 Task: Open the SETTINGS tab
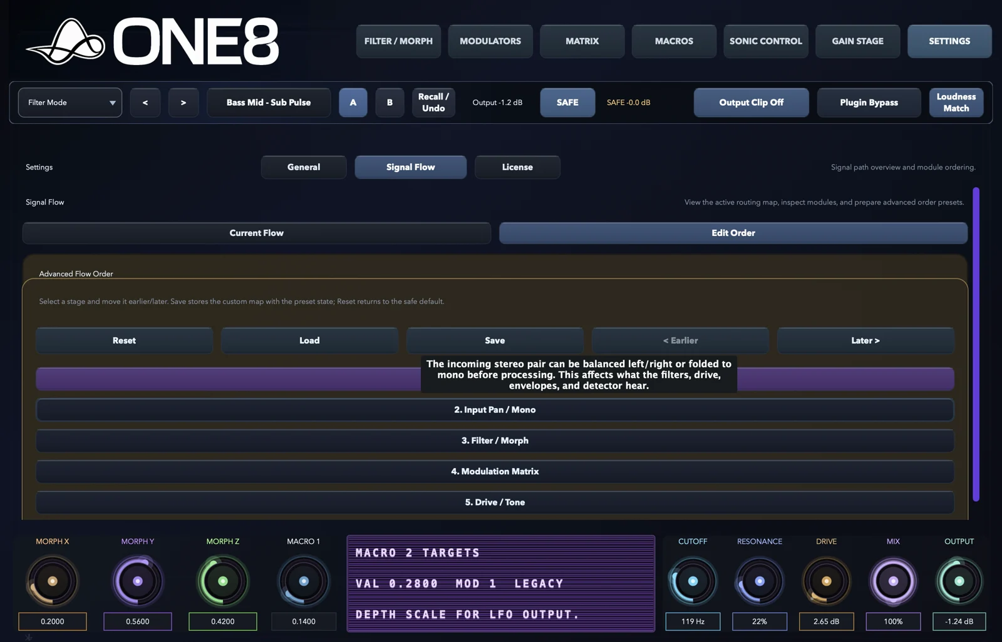(949, 41)
